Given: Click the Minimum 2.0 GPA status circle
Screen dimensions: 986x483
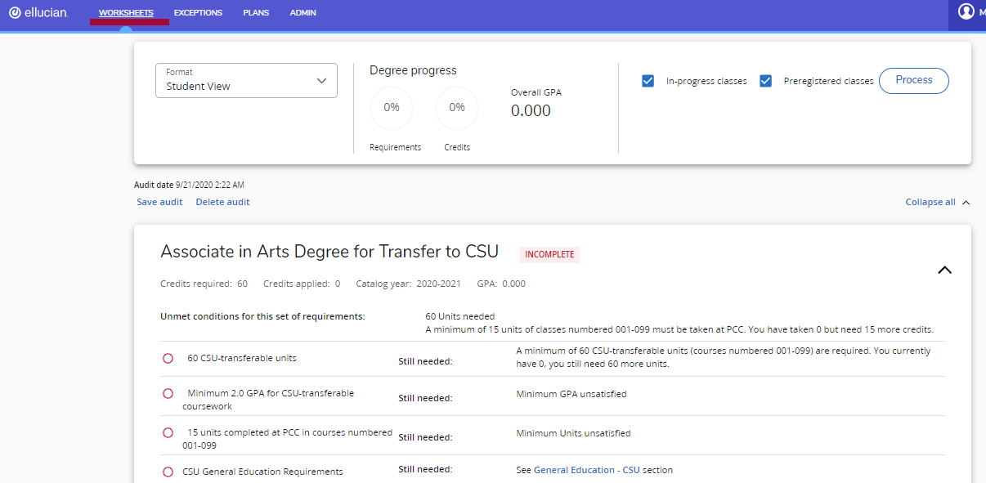Looking at the screenshot, I should pos(168,393).
